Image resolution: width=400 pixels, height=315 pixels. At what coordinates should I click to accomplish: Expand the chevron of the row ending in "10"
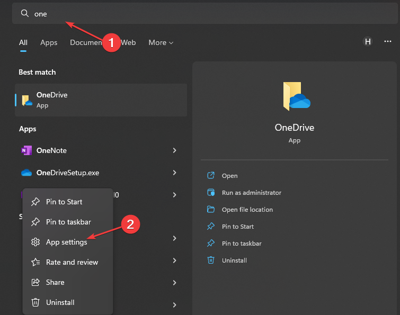(x=174, y=195)
